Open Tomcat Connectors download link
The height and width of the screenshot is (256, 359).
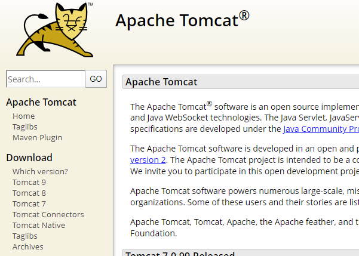[x=48, y=214]
